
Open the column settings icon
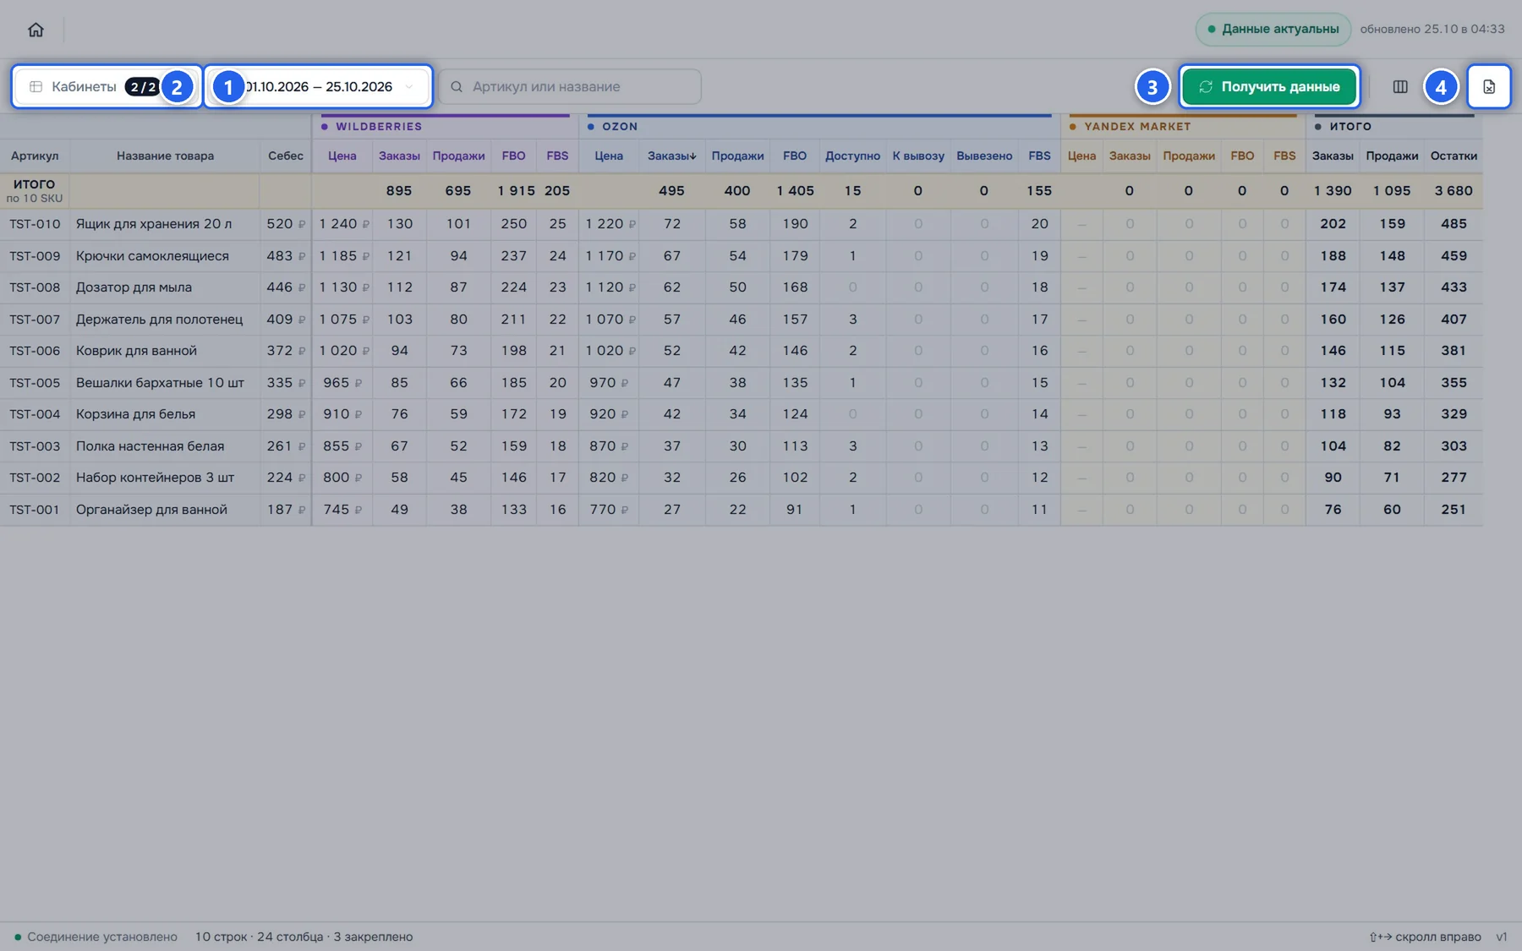point(1400,86)
